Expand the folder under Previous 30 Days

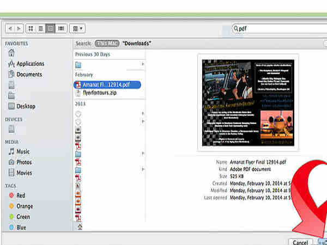click(x=143, y=64)
